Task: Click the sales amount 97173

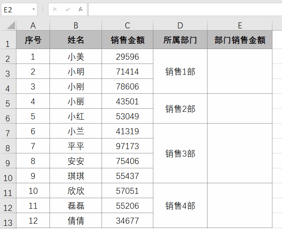Action: (x=128, y=146)
